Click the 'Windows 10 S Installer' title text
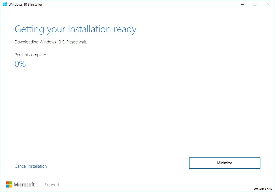Image resolution: width=275 pixels, height=192 pixels. (25, 4)
